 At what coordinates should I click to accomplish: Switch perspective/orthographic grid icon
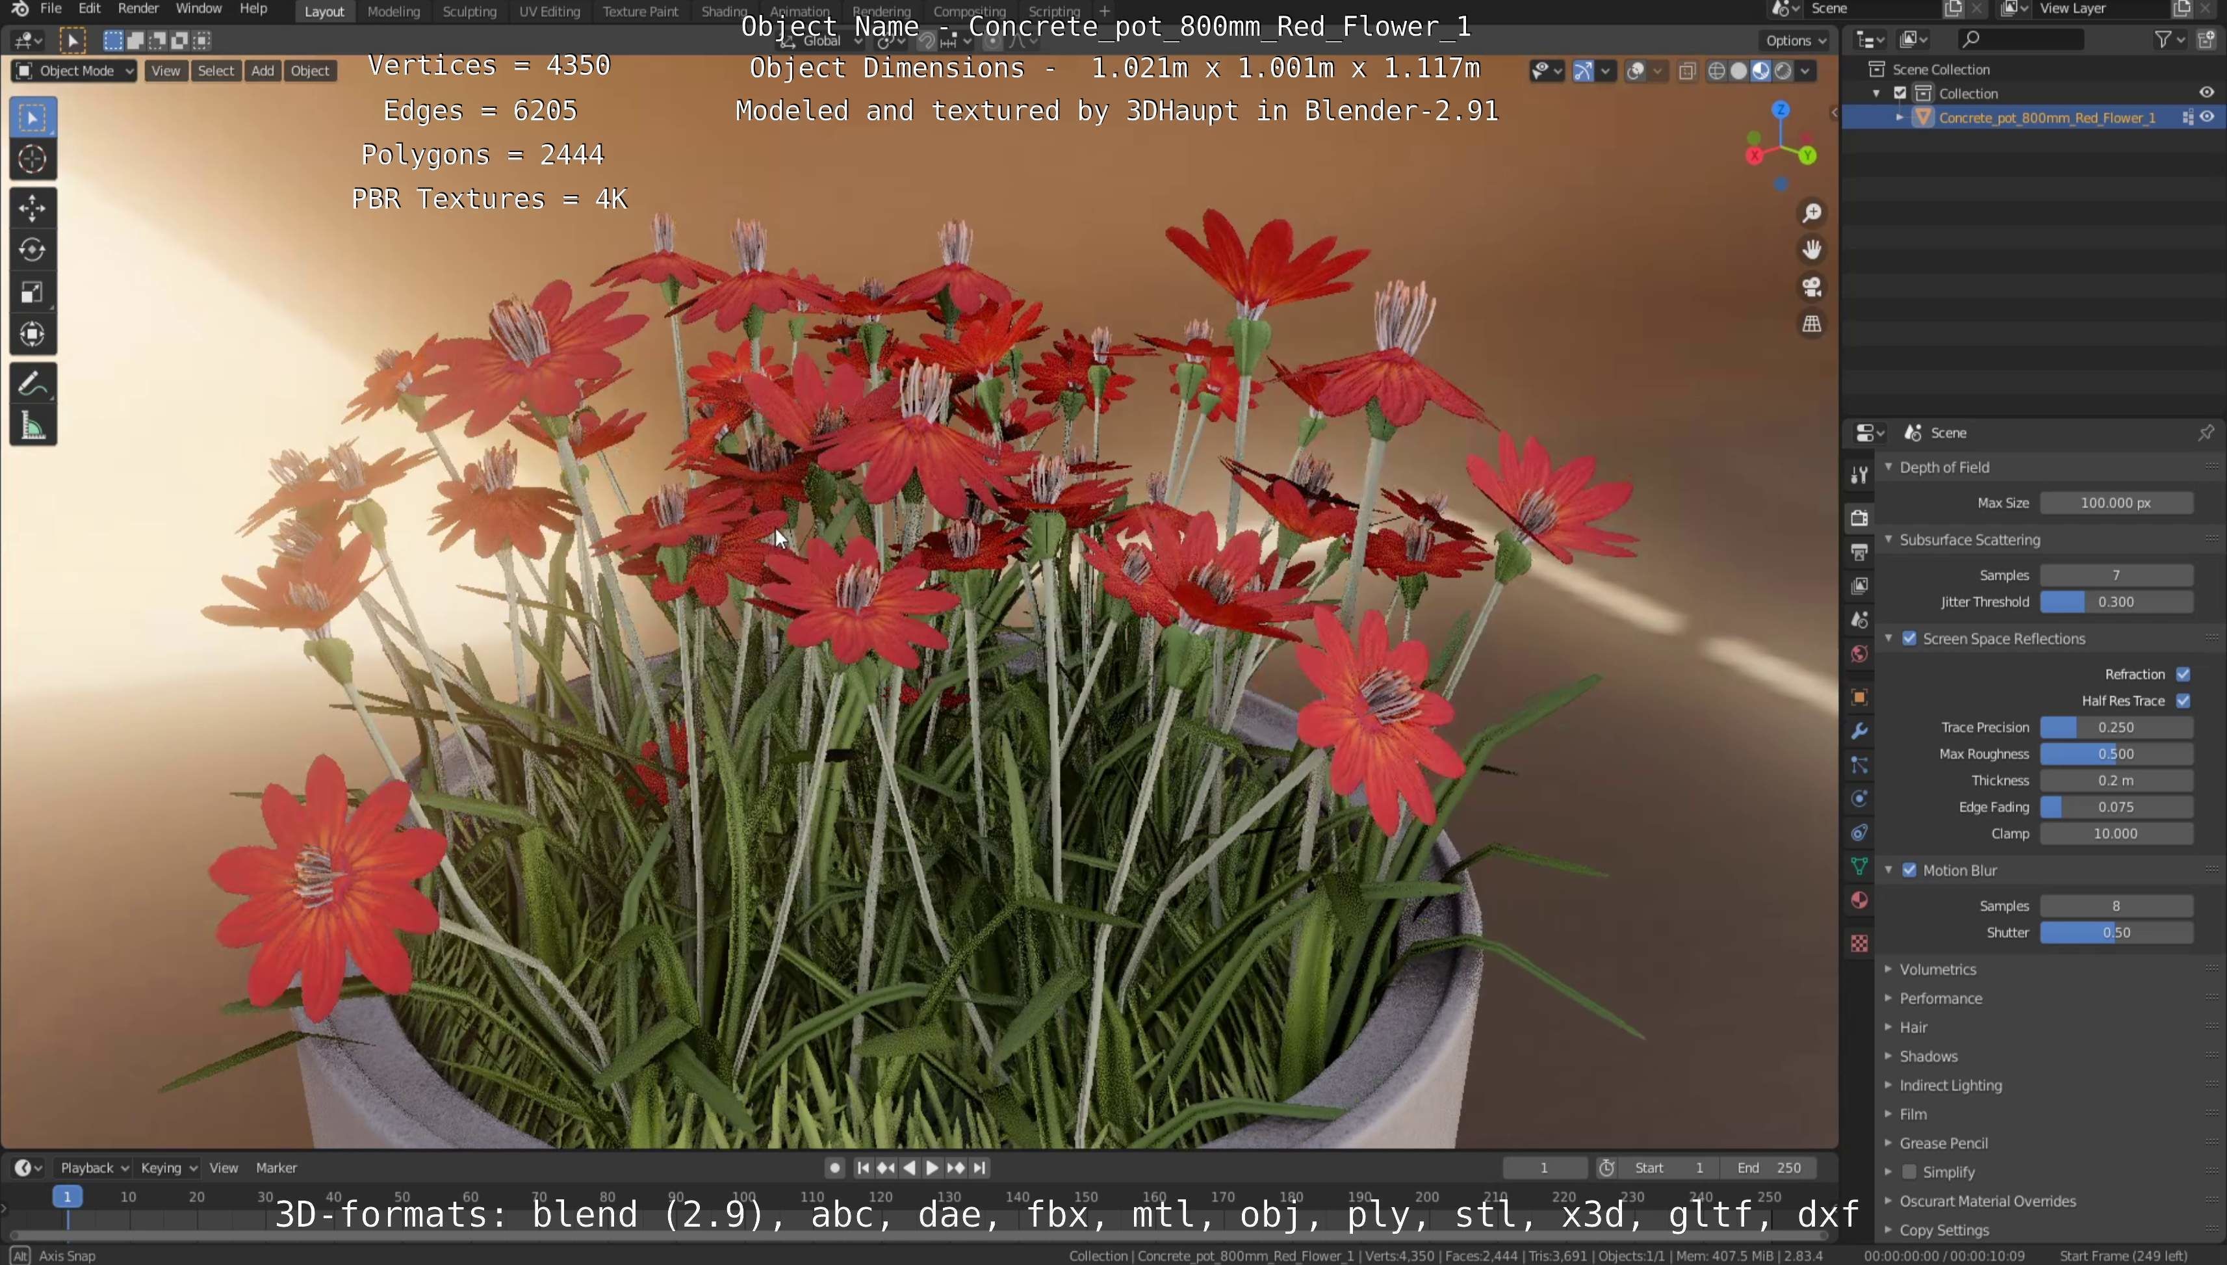[x=1812, y=324]
